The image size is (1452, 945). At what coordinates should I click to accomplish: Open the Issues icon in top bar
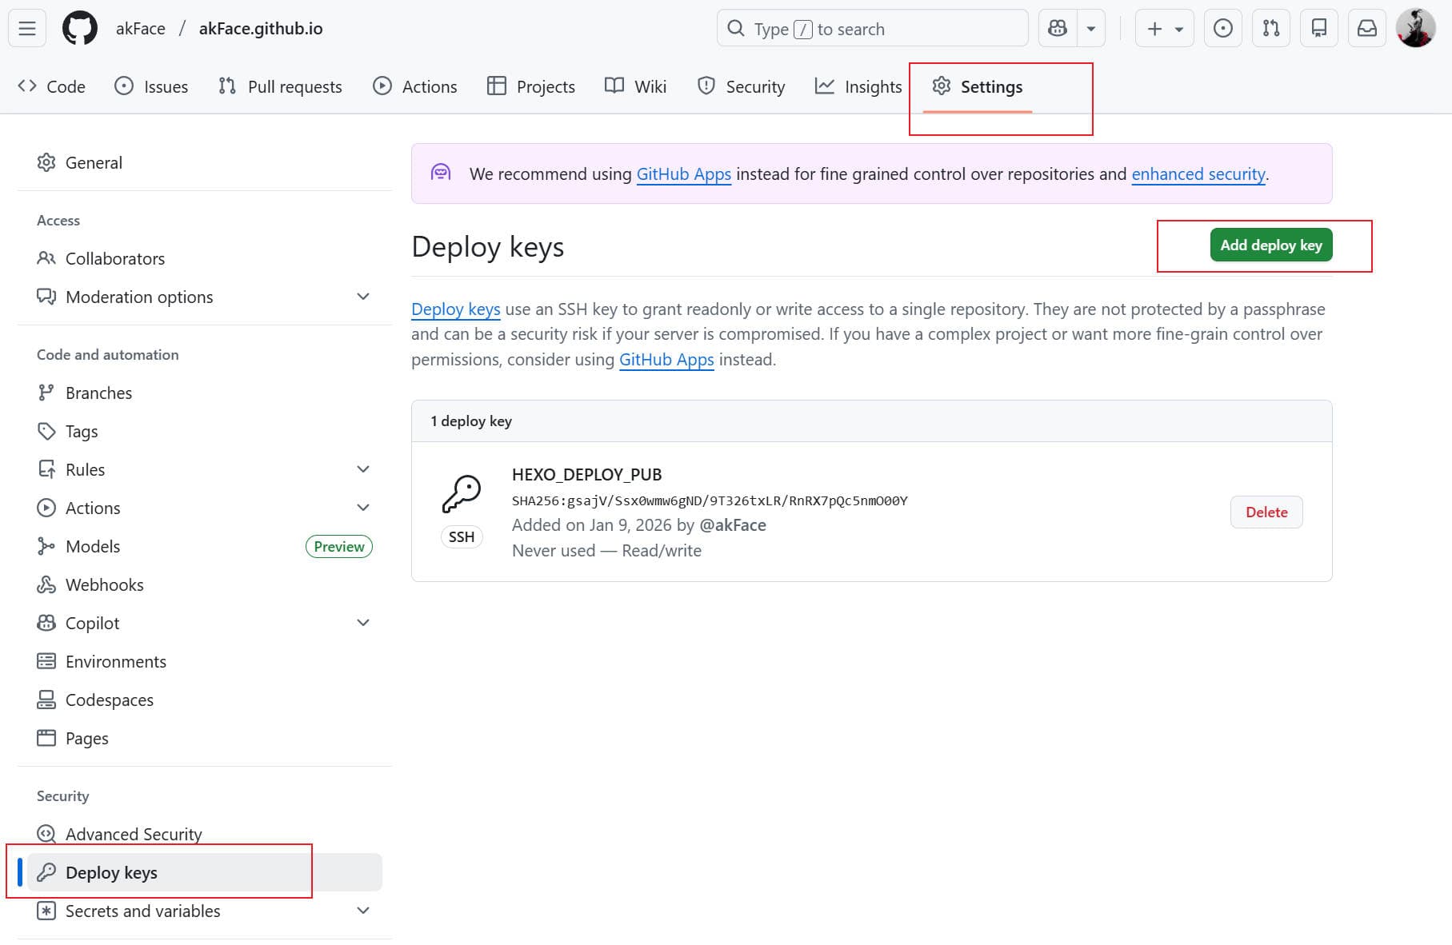1222,29
